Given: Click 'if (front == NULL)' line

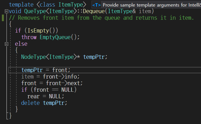Looking at the screenshot, I should tap(49, 90).
